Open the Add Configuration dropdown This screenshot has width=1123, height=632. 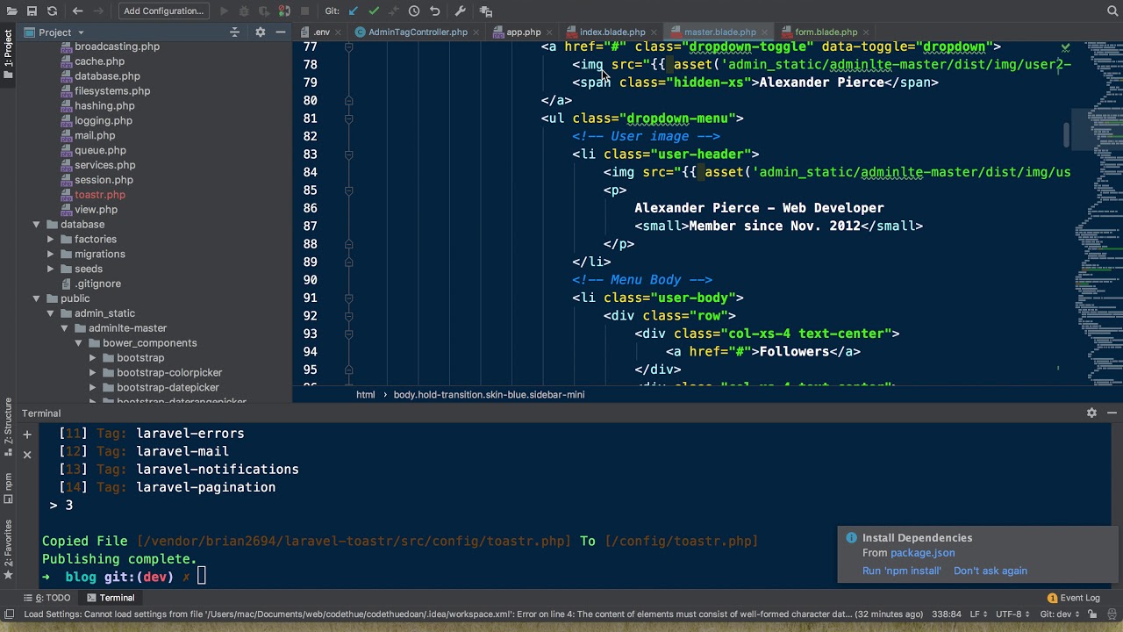pos(163,11)
